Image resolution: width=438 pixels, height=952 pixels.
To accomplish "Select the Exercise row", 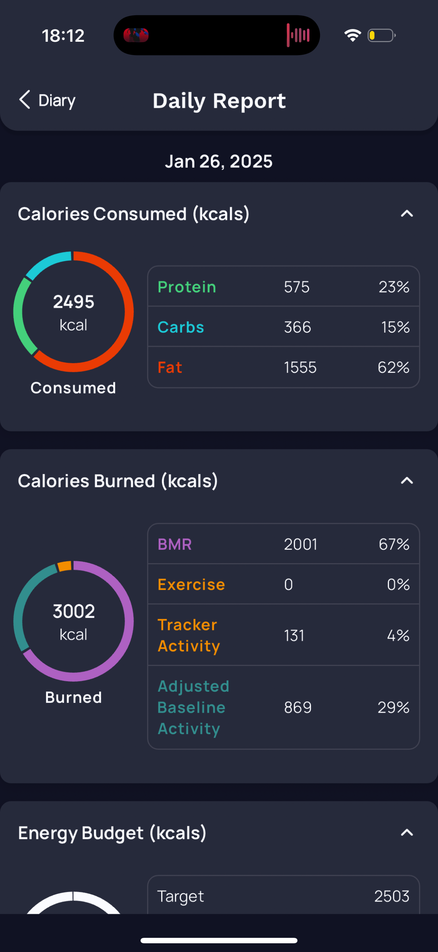I will 284,584.
